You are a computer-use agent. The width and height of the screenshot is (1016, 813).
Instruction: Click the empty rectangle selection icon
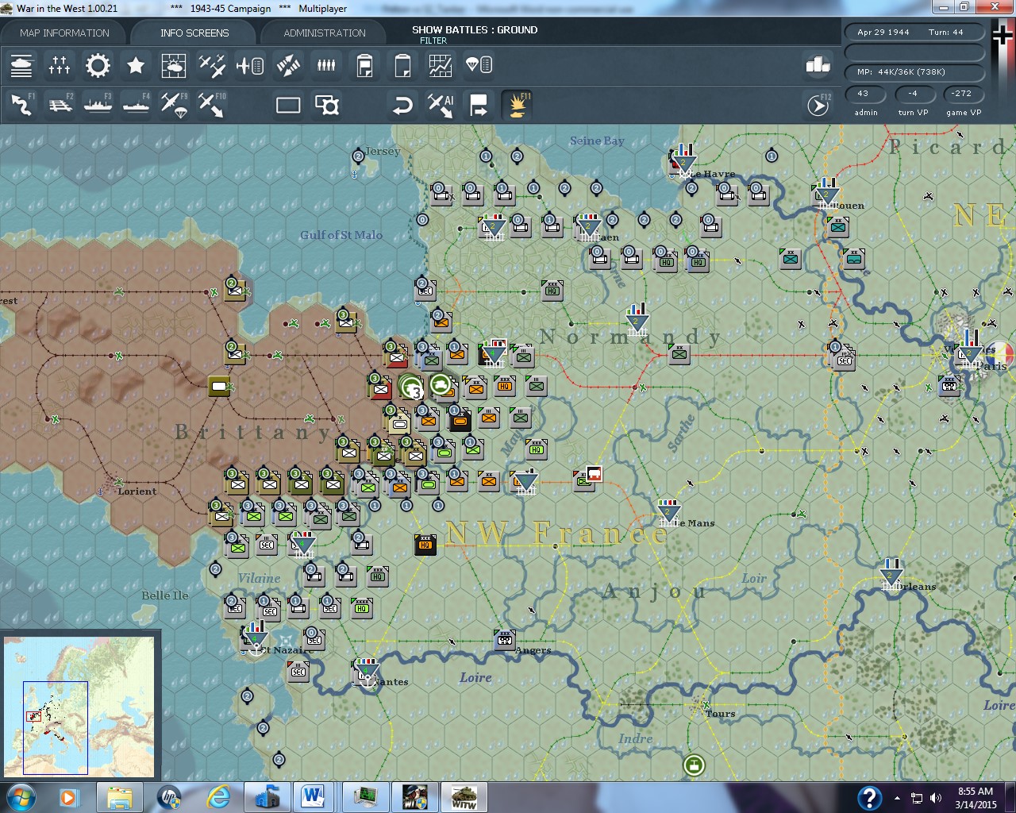tap(288, 105)
